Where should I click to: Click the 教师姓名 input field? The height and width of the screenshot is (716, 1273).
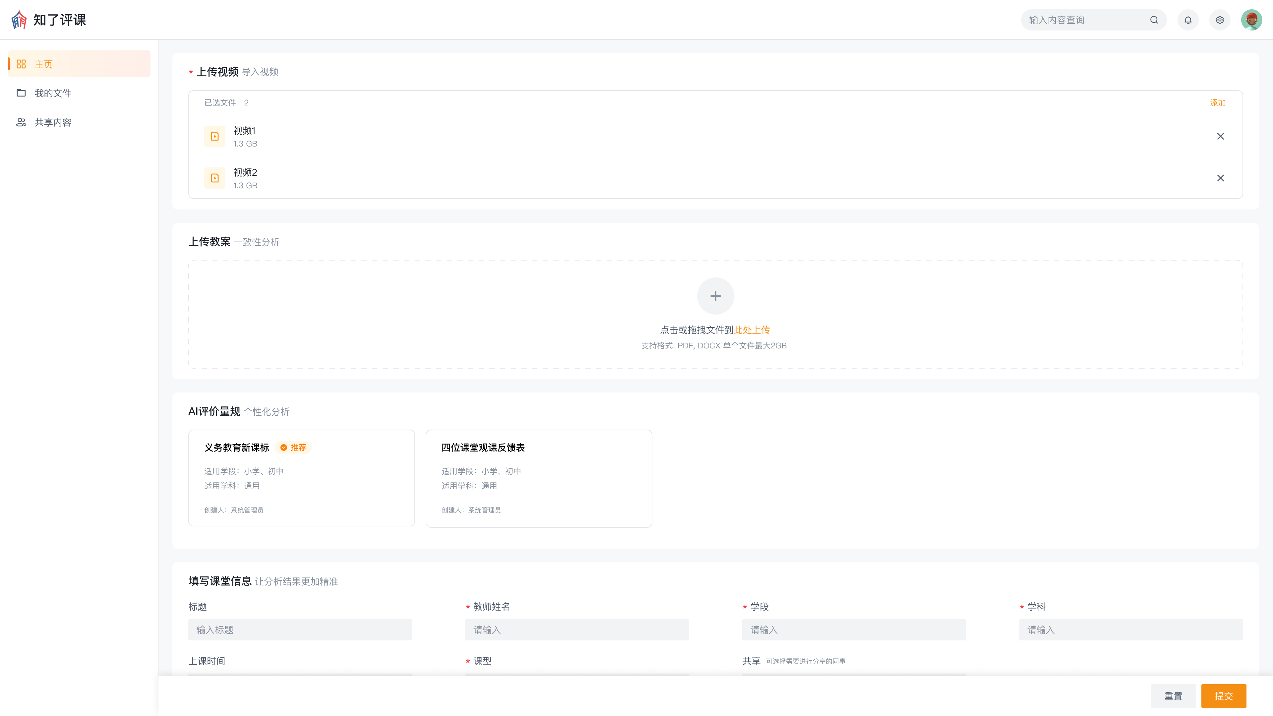(x=577, y=630)
